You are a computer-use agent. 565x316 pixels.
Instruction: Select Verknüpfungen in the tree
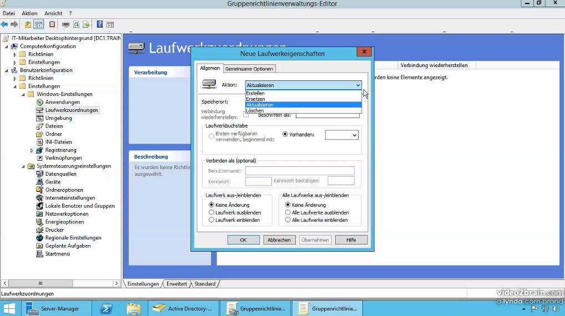pos(63,157)
